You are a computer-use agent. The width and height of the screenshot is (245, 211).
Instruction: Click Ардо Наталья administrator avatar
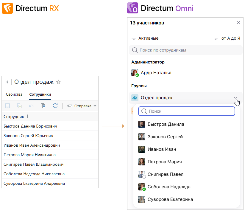point(135,73)
